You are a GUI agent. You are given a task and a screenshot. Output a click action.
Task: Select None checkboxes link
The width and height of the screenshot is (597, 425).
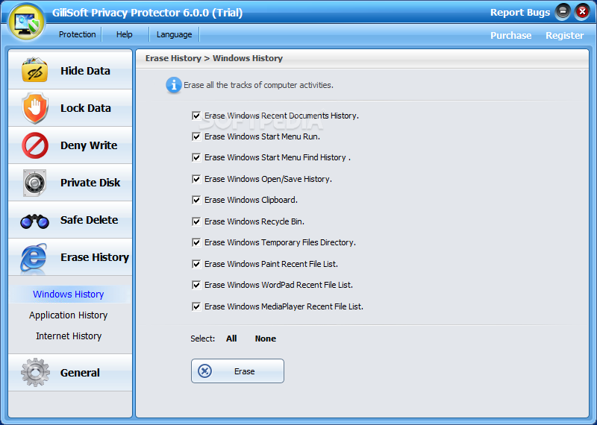coord(266,339)
